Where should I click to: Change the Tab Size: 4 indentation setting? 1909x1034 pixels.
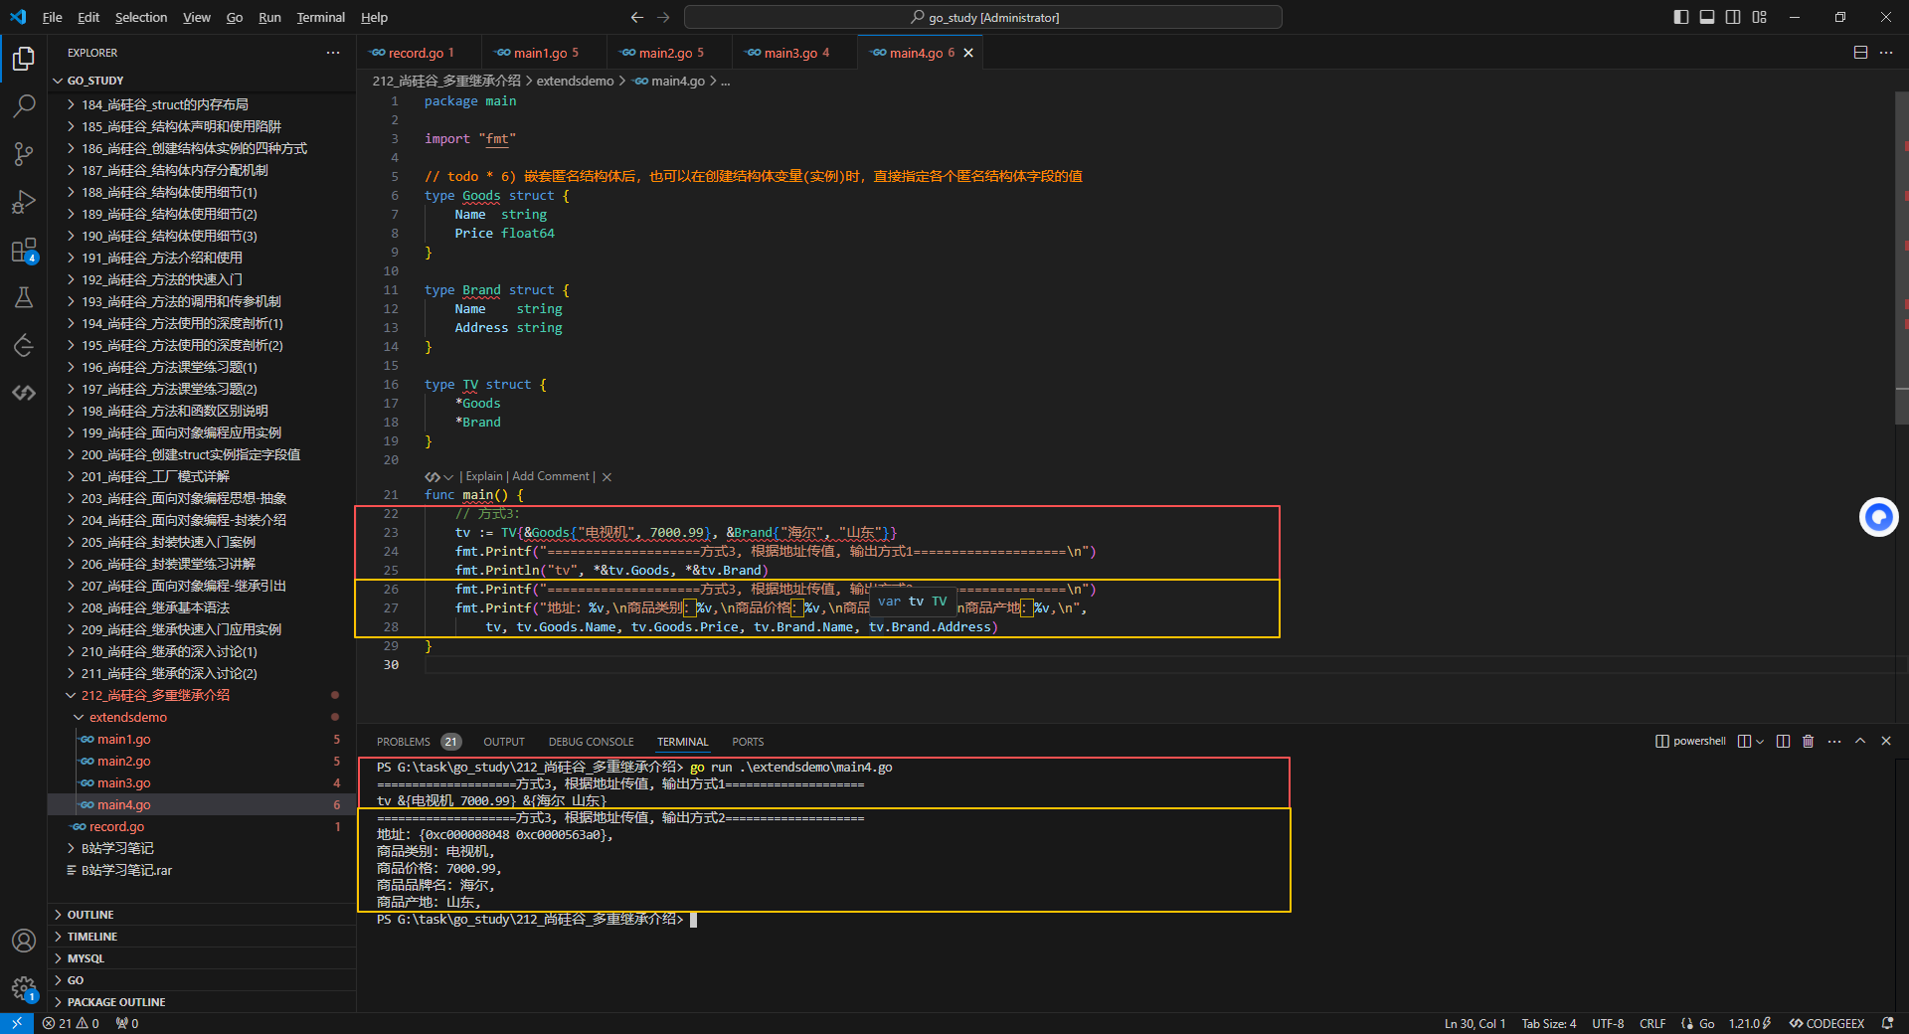[x=1548, y=1023]
